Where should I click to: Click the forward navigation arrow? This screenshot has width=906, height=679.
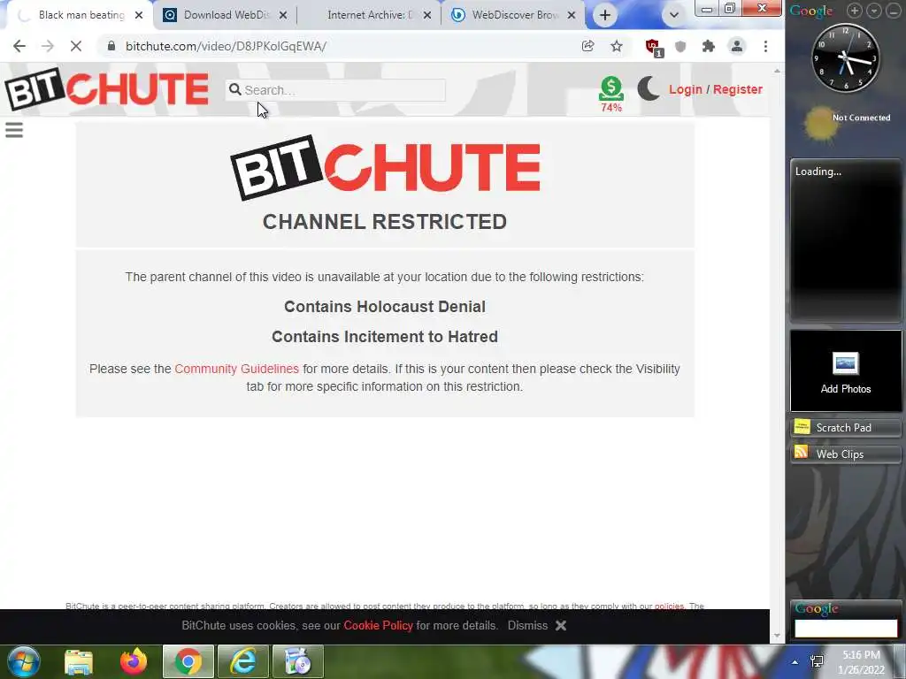[x=48, y=46]
